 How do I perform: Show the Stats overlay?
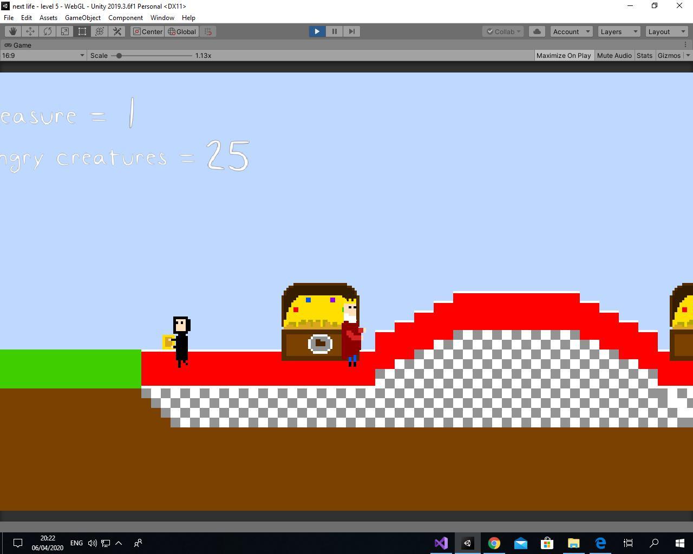pos(644,55)
